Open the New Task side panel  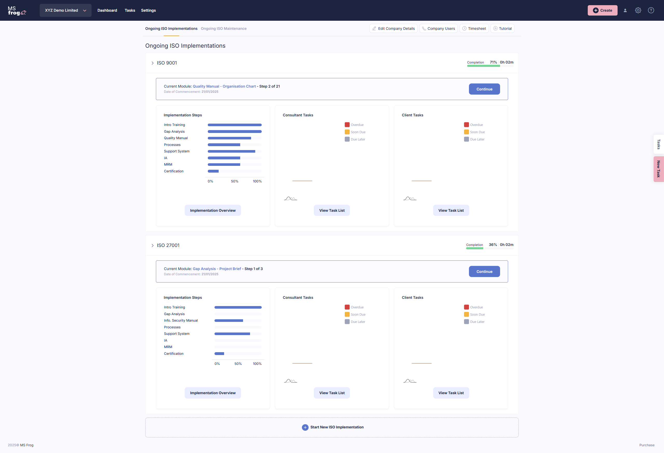[x=659, y=169]
